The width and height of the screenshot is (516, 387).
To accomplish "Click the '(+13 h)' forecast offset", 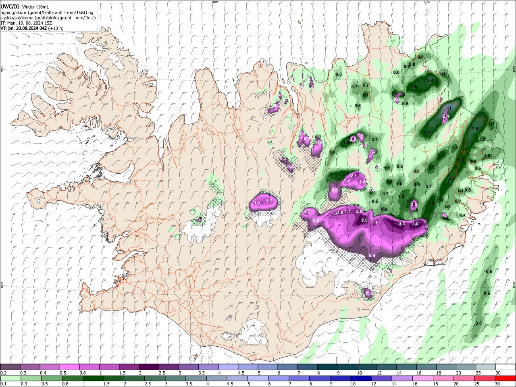I will pos(56,28).
